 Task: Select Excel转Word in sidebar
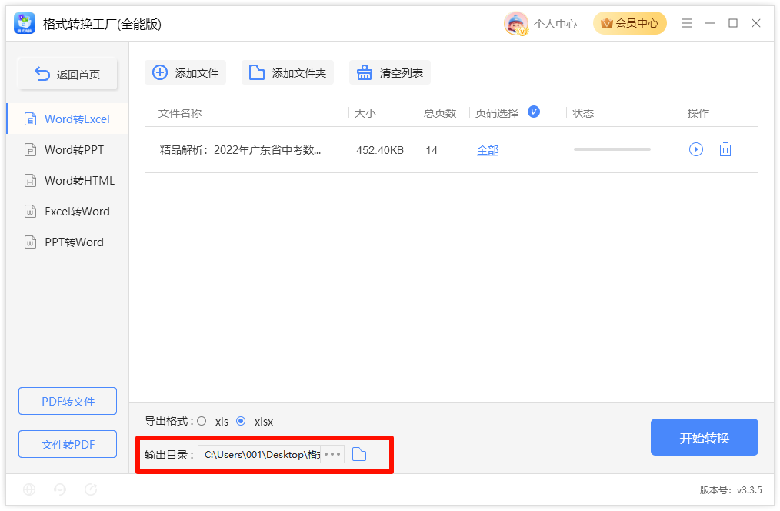click(68, 212)
